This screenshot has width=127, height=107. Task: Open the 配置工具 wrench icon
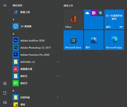(x=16, y=12)
